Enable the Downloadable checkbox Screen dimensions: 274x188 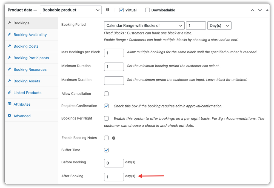coord(147,10)
